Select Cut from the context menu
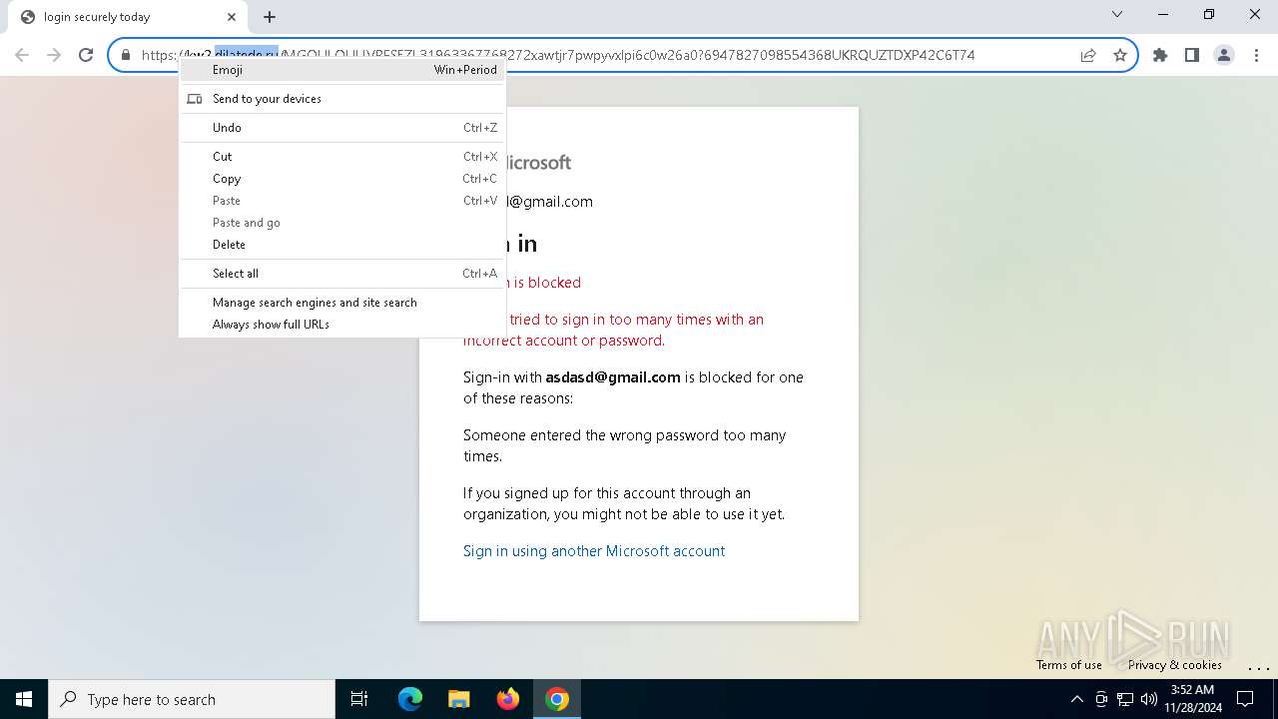 pos(342,157)
